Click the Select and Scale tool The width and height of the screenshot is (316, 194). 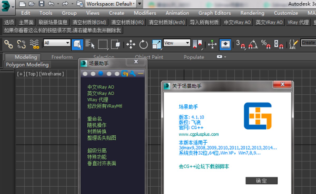(x=157, y=44)
